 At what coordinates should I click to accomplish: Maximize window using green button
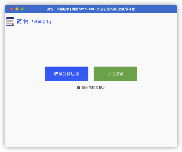point(22,9)
